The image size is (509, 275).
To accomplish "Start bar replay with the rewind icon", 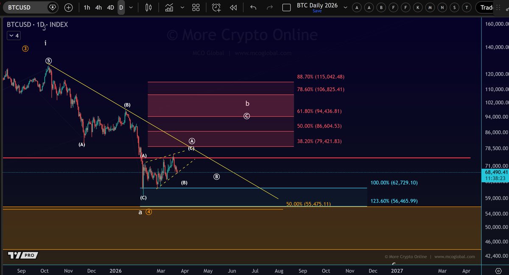I will click(233, 8).
